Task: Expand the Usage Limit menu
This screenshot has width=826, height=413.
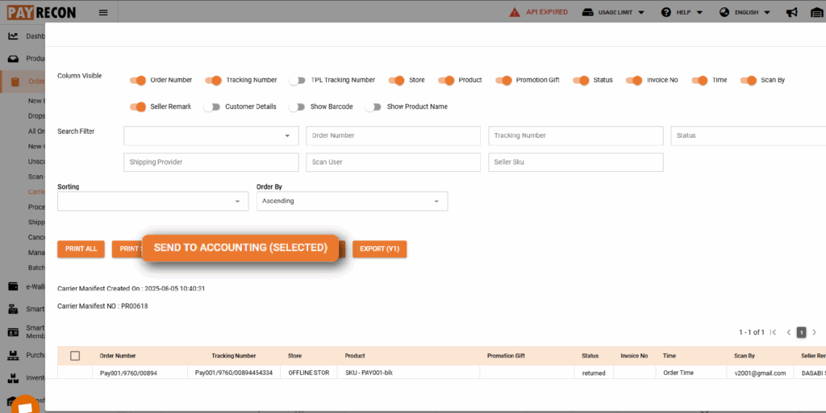Action: pos(641,13)
